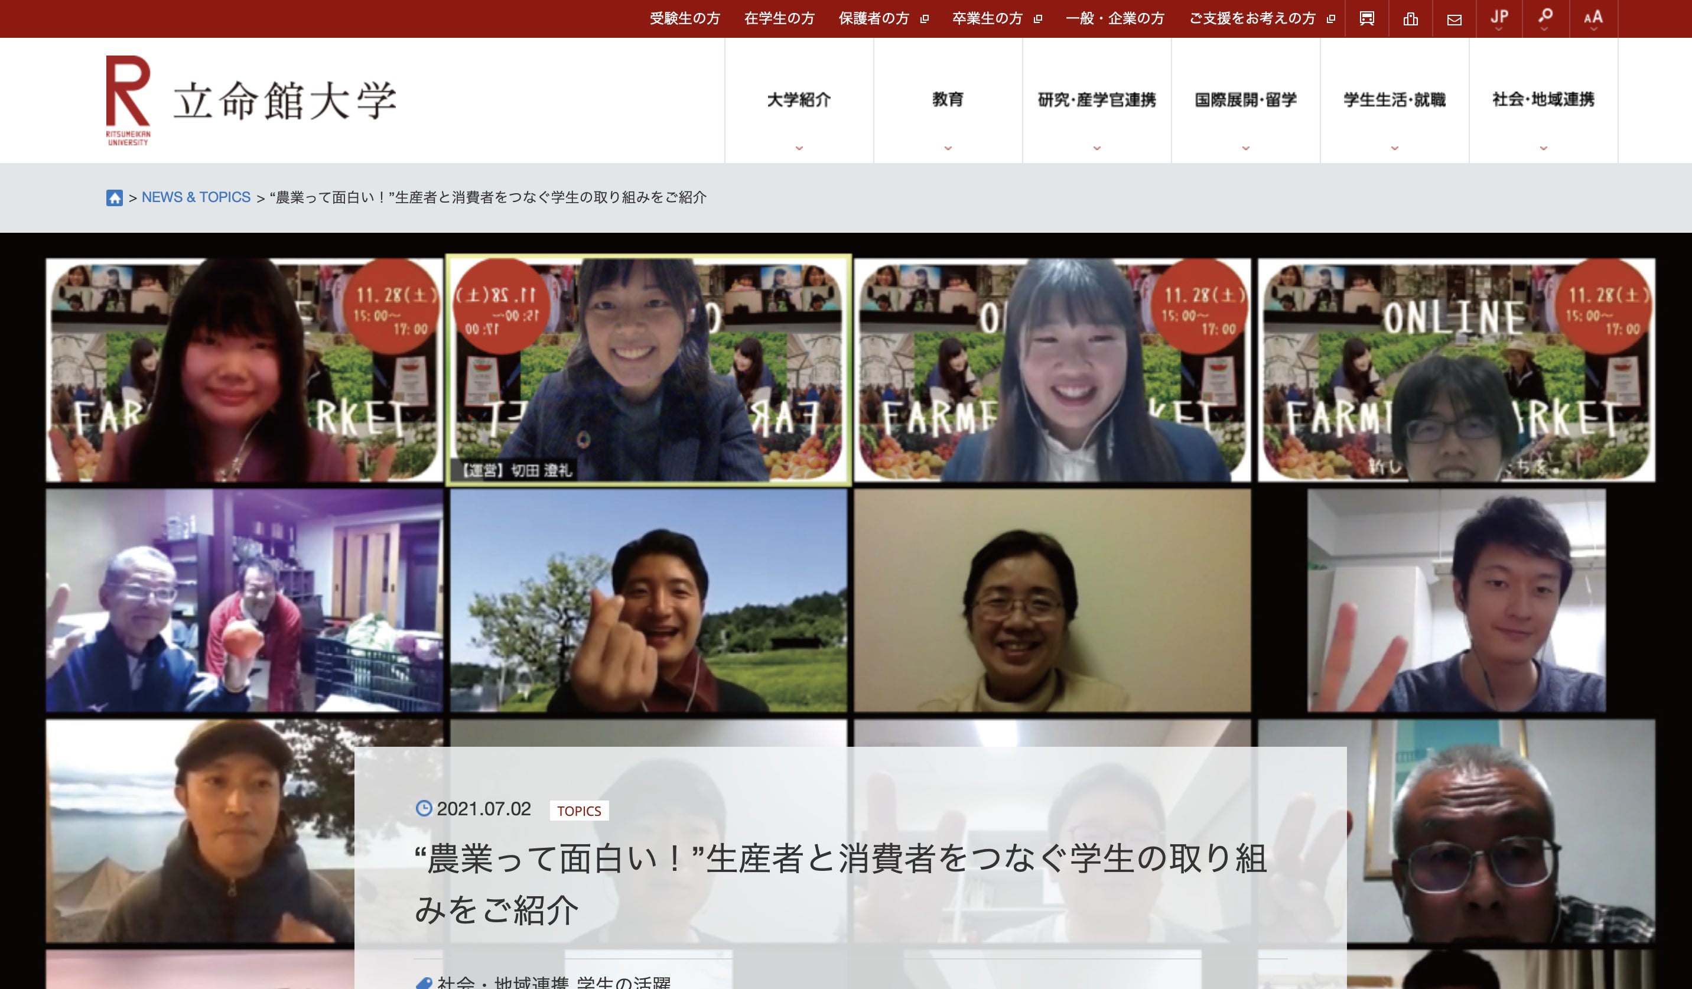
Task: Click the tag icon beside 社会・地域連携
Action: [424, 983]
